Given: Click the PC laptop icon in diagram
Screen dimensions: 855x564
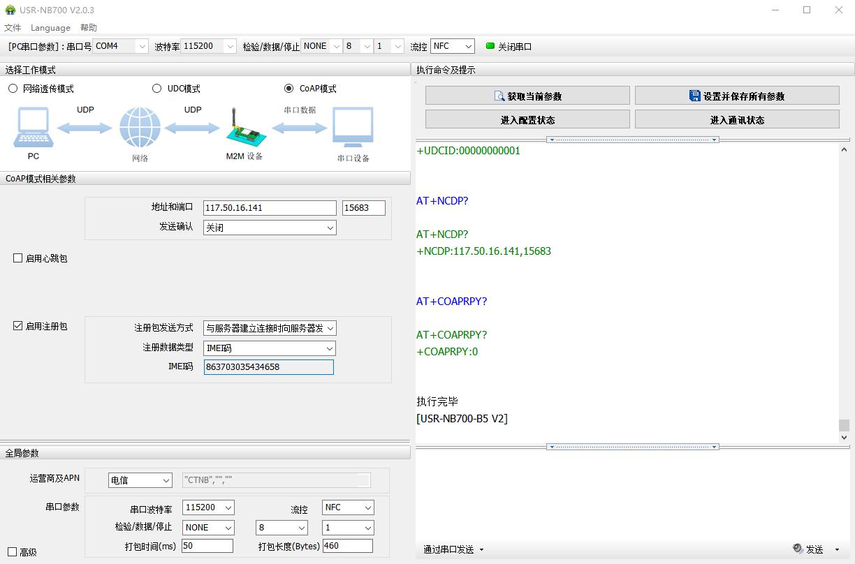Looking at the screenshot, I should (33, 127).
